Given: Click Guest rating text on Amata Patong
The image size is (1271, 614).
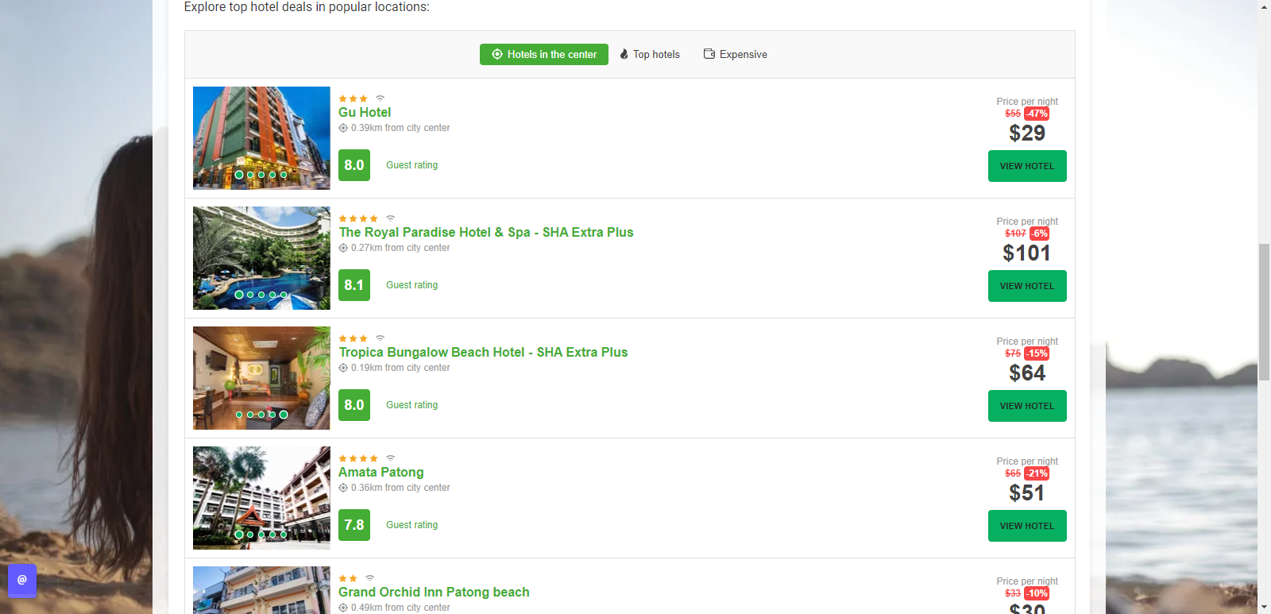Looking at the screenshot, I should (411, 525).
